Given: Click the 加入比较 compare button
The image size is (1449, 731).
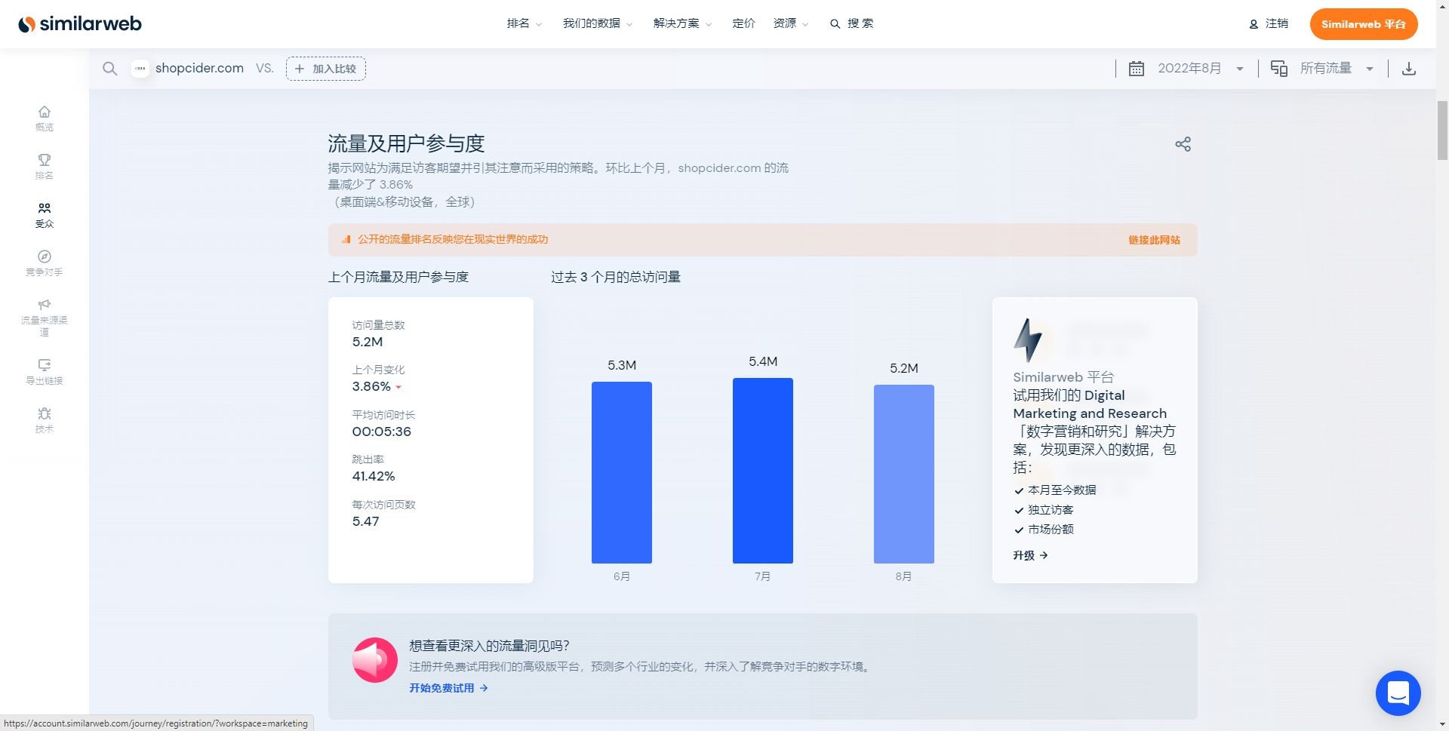Looking at the screenshot, I should pos(326,69).
